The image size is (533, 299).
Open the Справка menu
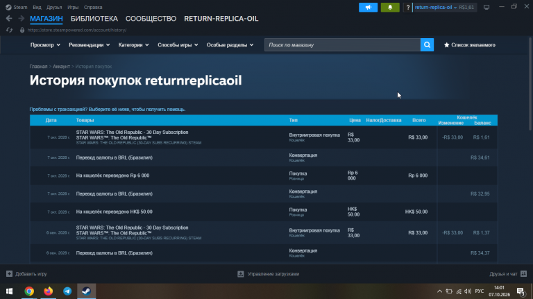[93, 7]
